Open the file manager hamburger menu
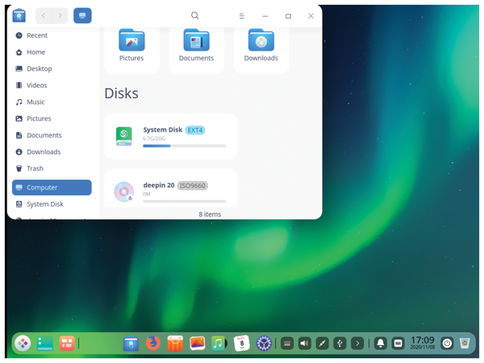The height and width of the screenshot is (363, 484). click(242, 16)
